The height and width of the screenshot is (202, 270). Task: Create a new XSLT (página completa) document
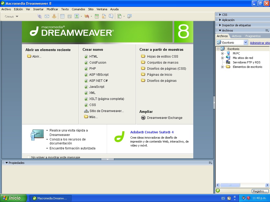[104, 99]
